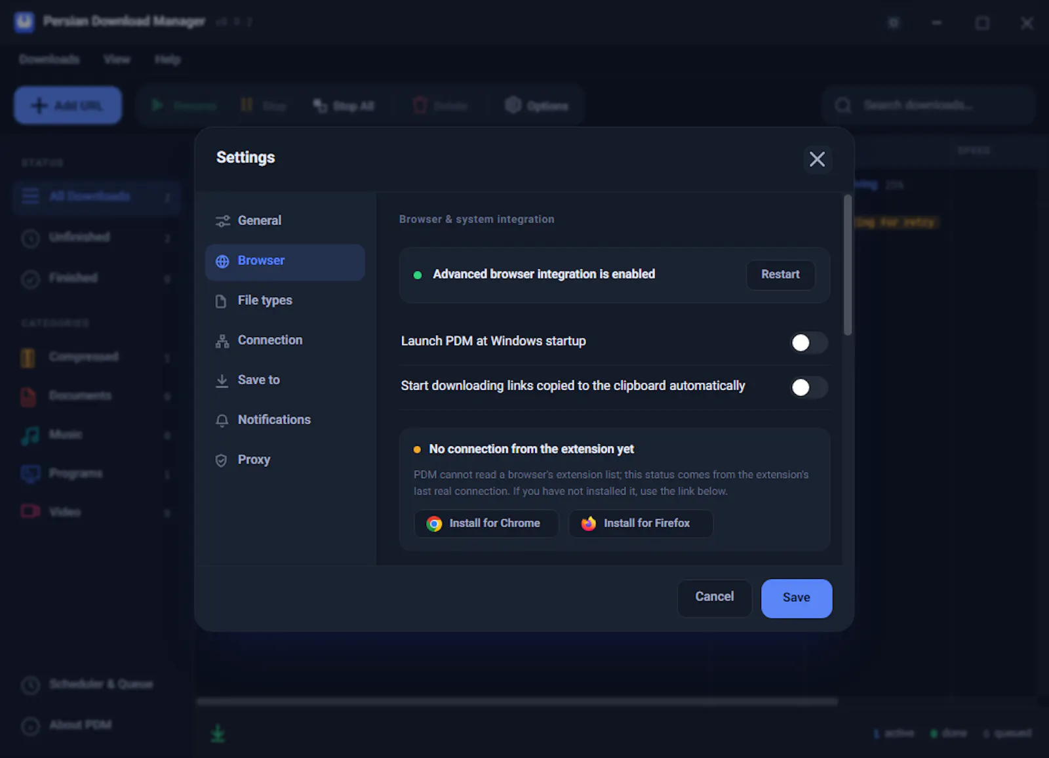Open the General settings section
The image size is (1049, 758).
285,221
